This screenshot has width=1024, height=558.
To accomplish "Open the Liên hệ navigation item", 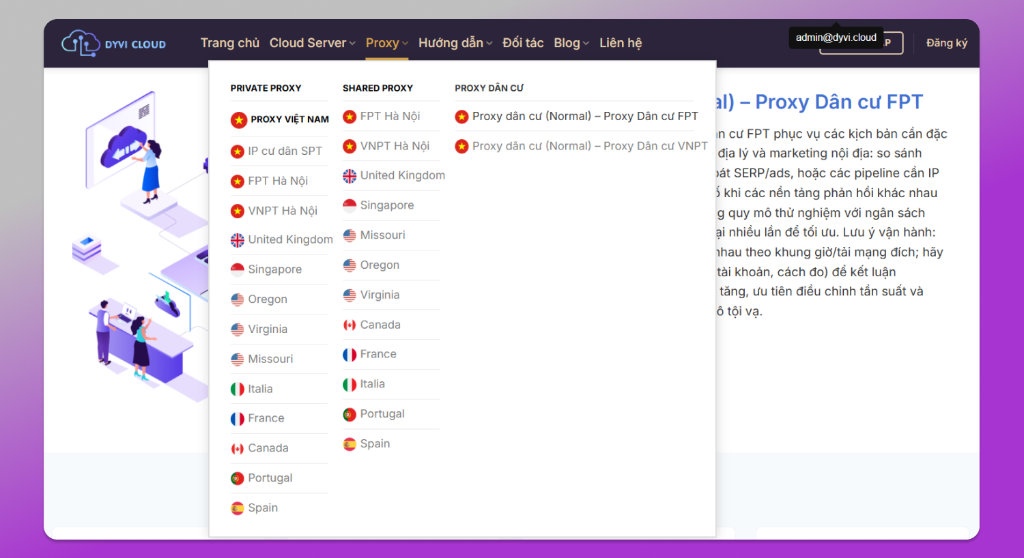I will 621,43.
